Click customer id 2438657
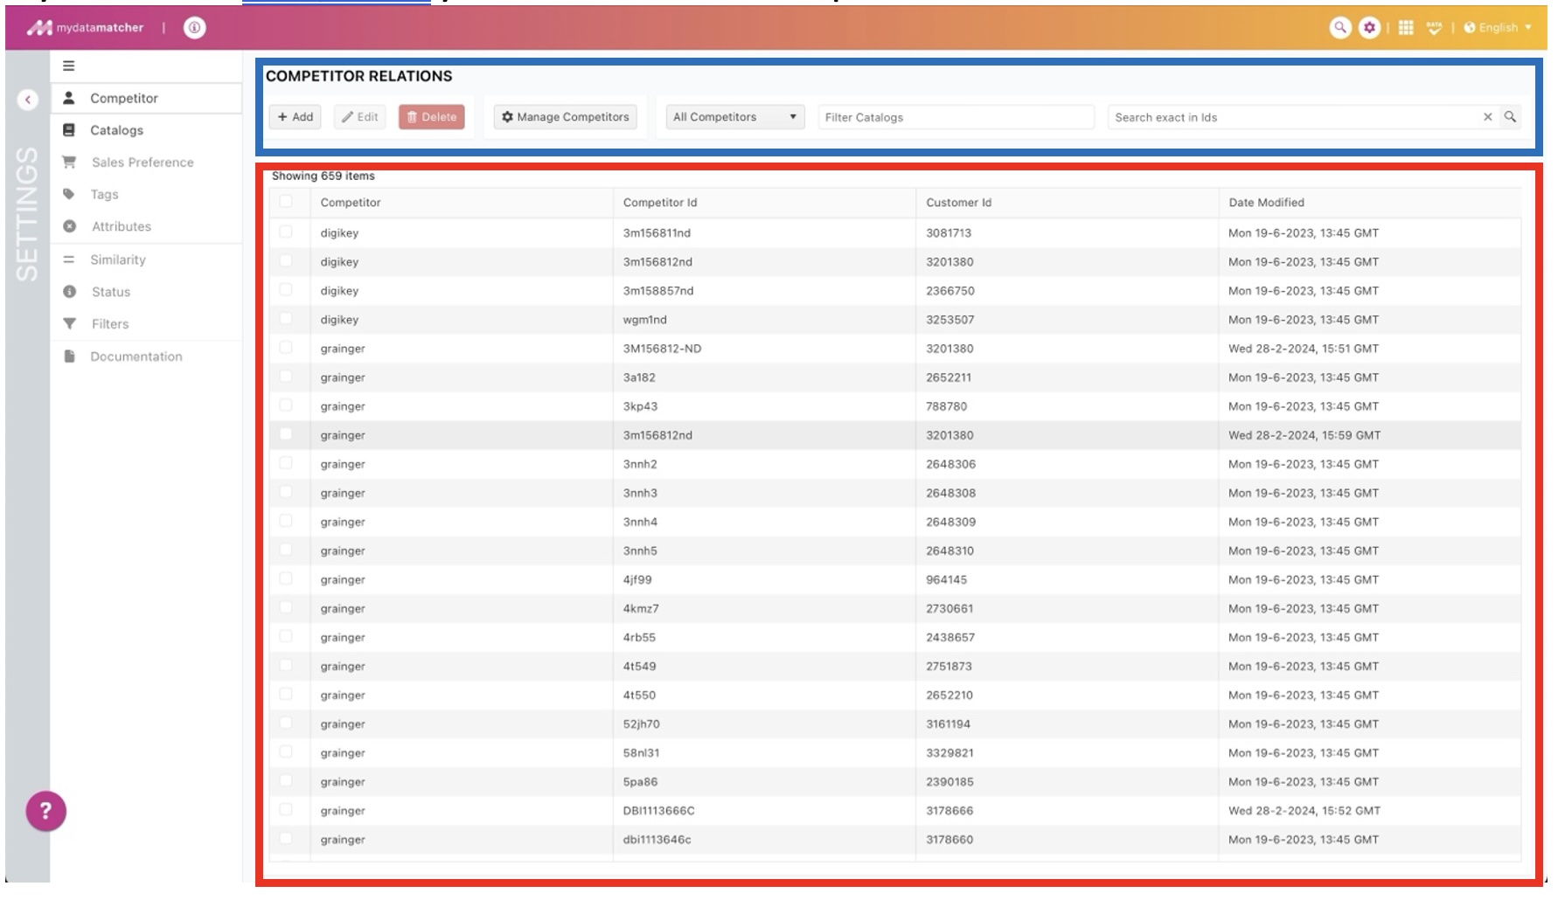This screenshot has width=1558, height=900. pyautogui.click(x=949, y=637)
